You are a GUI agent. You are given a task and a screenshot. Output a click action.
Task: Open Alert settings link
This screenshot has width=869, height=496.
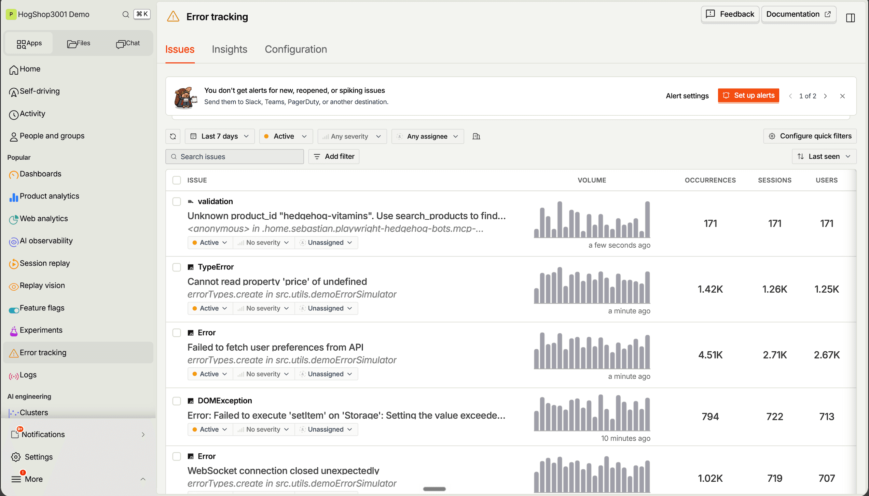click(687, 96)
